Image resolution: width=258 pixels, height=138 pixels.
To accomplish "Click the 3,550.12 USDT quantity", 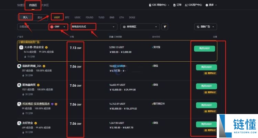I will point(117,47).
